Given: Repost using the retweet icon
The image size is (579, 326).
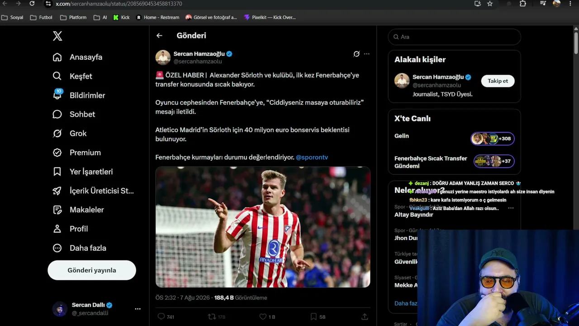Looking at the screenshot, I should [211, 316].
